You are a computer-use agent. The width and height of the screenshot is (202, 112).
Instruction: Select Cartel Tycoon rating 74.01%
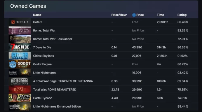tap(182, 98)
